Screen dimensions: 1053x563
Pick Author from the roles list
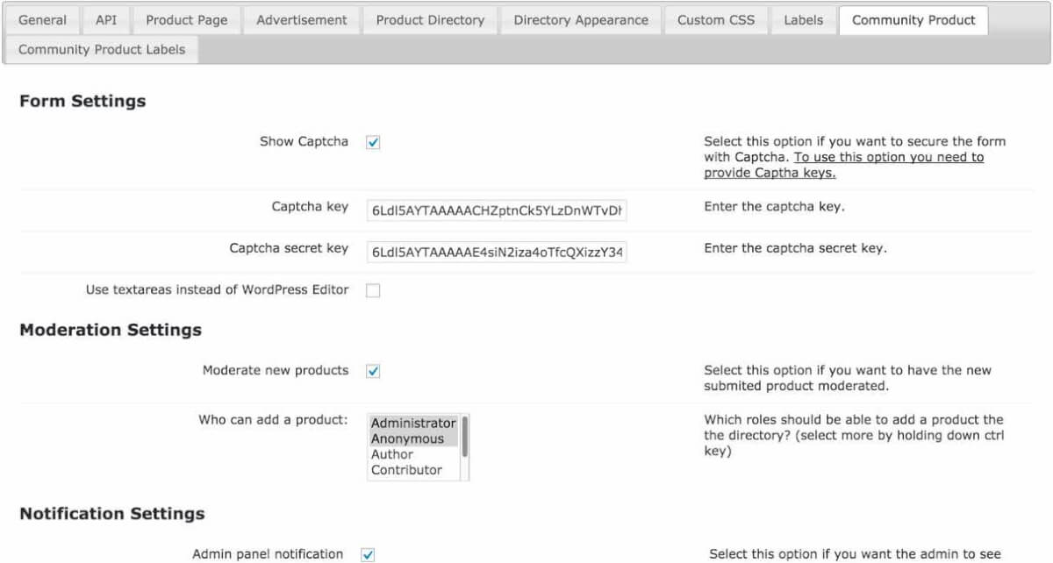(x=392, y=454)
